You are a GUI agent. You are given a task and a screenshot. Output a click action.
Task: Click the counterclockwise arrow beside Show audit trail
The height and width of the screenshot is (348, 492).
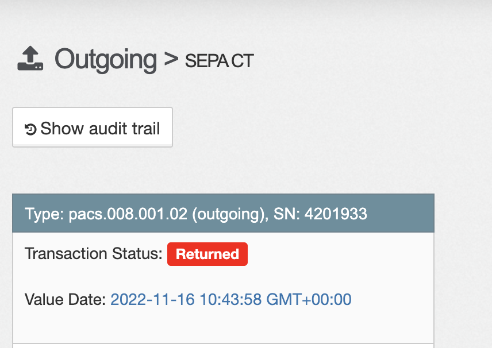(30, 128)
